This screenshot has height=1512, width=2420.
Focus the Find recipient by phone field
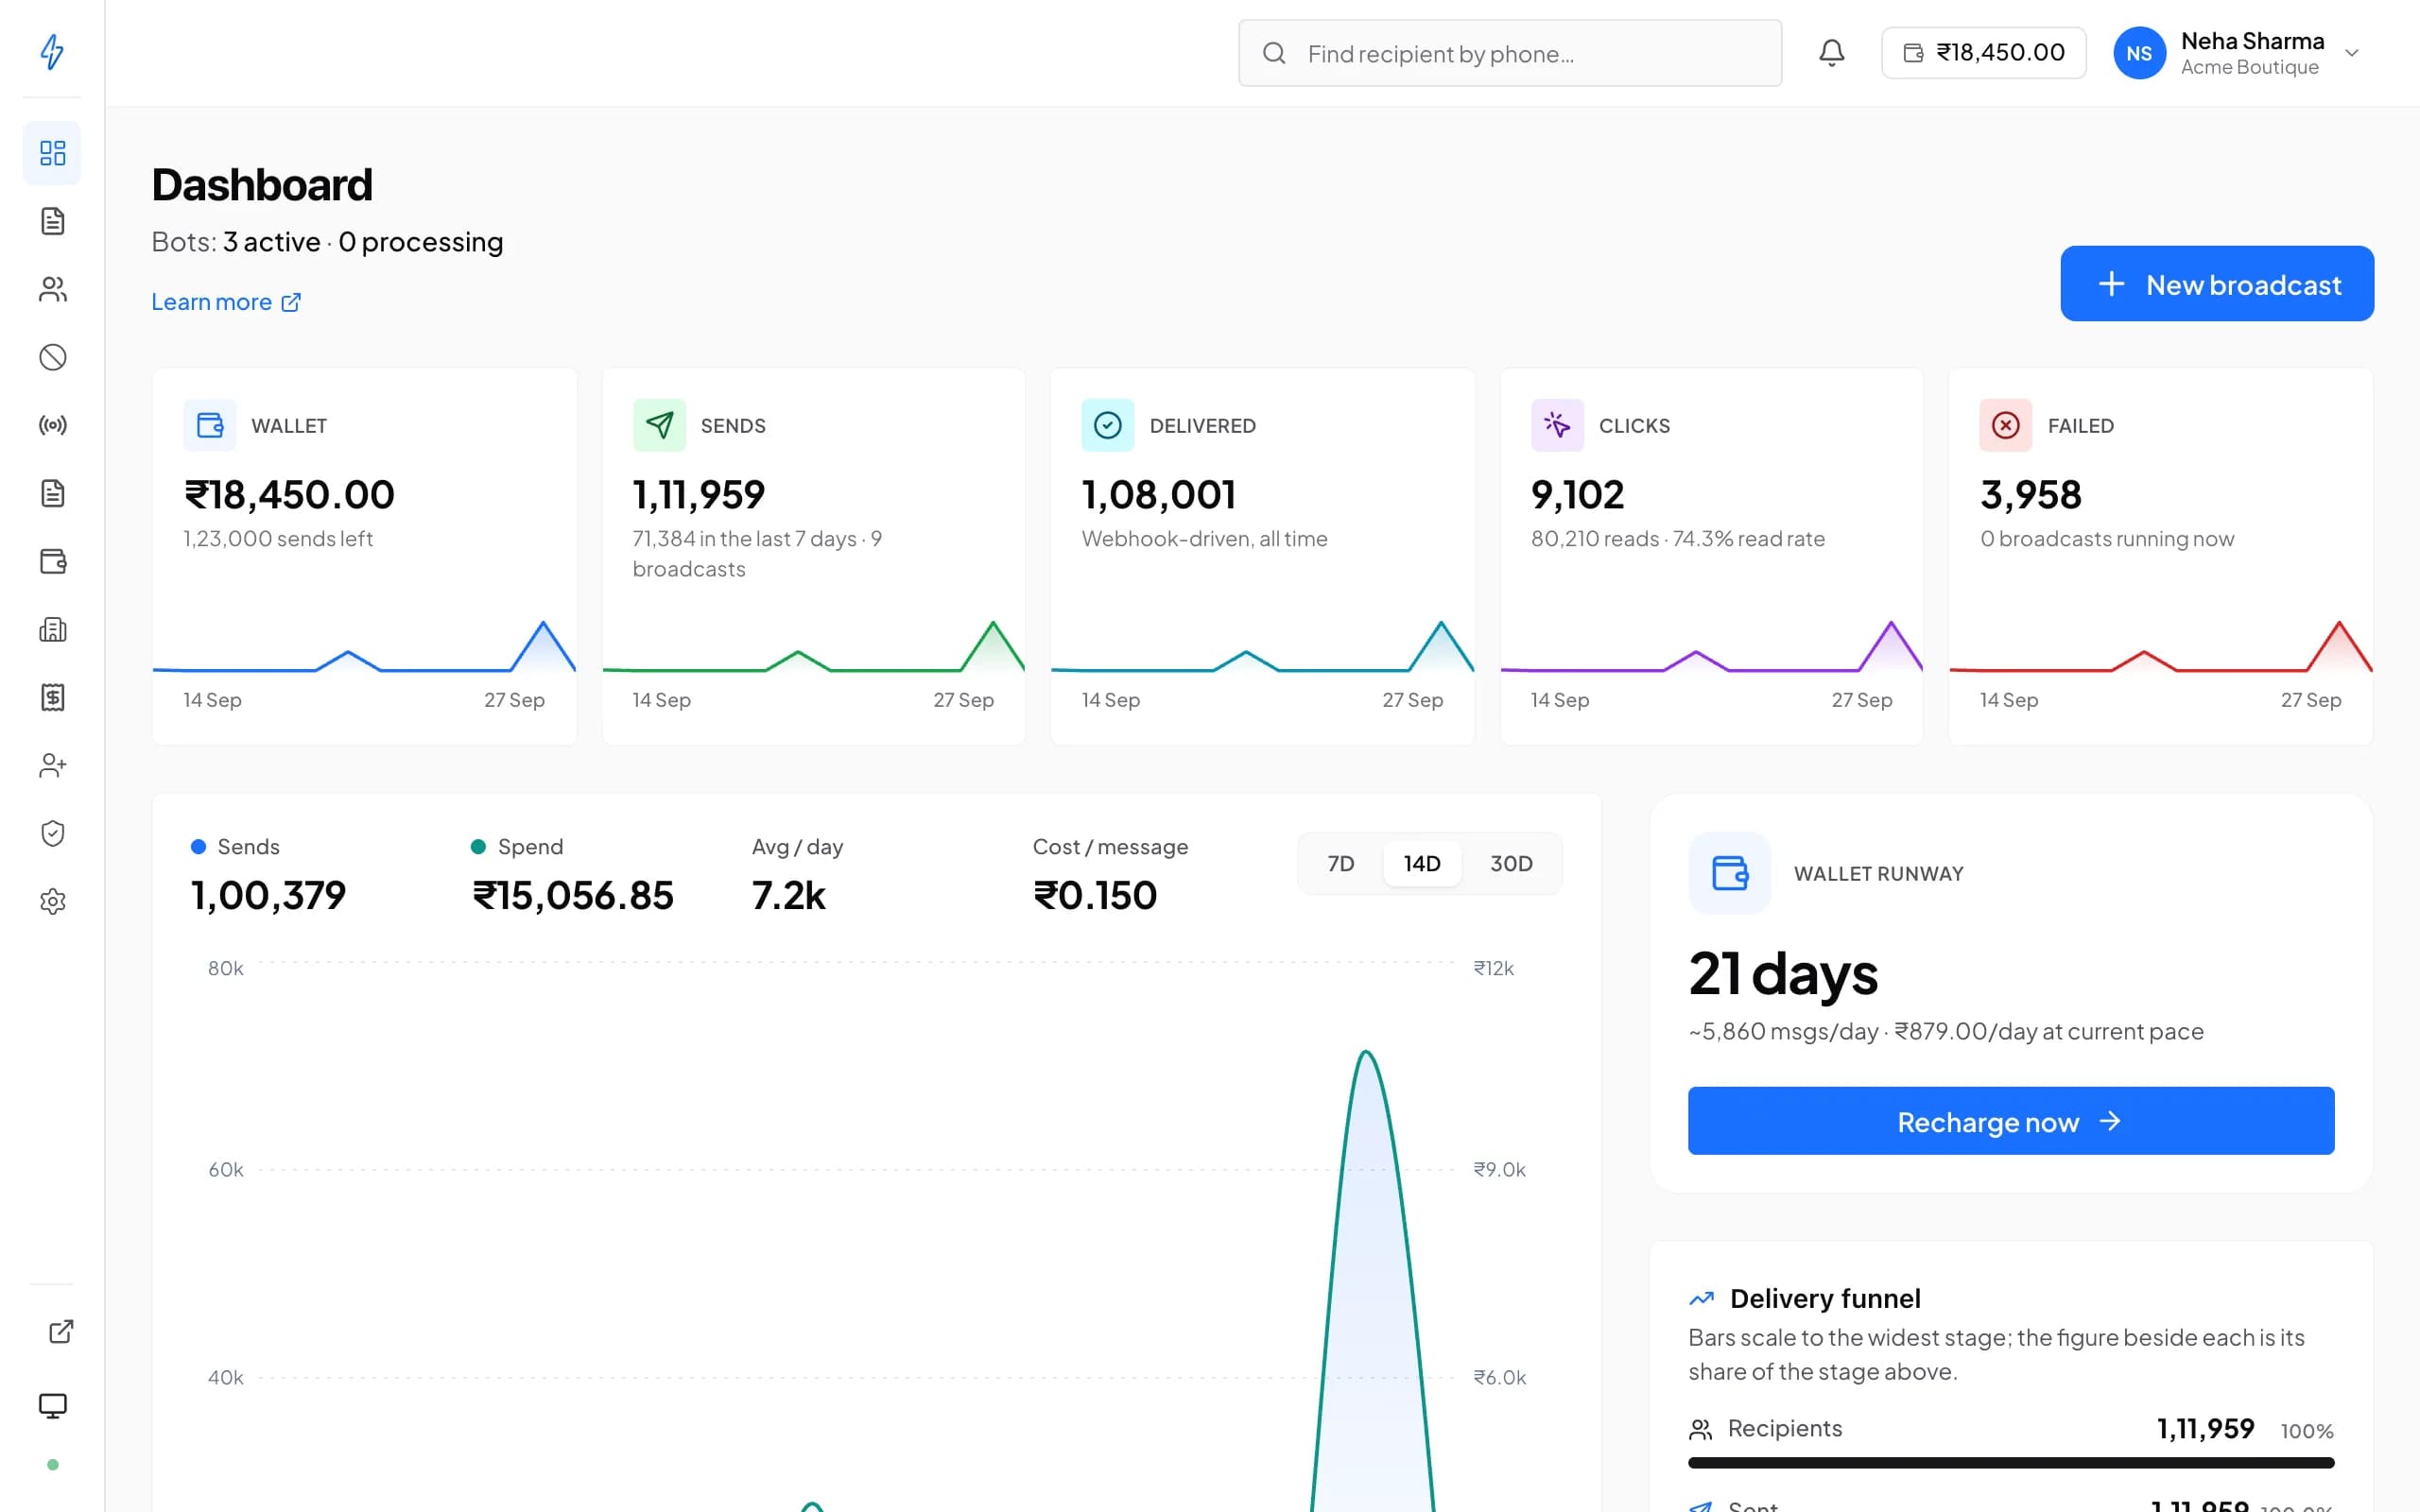1509,53
